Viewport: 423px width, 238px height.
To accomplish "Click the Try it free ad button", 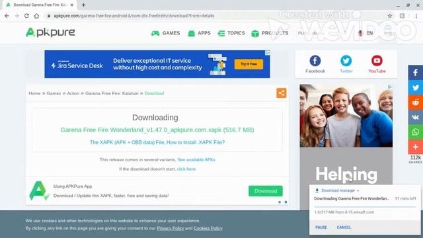I will tap(249, 64).
